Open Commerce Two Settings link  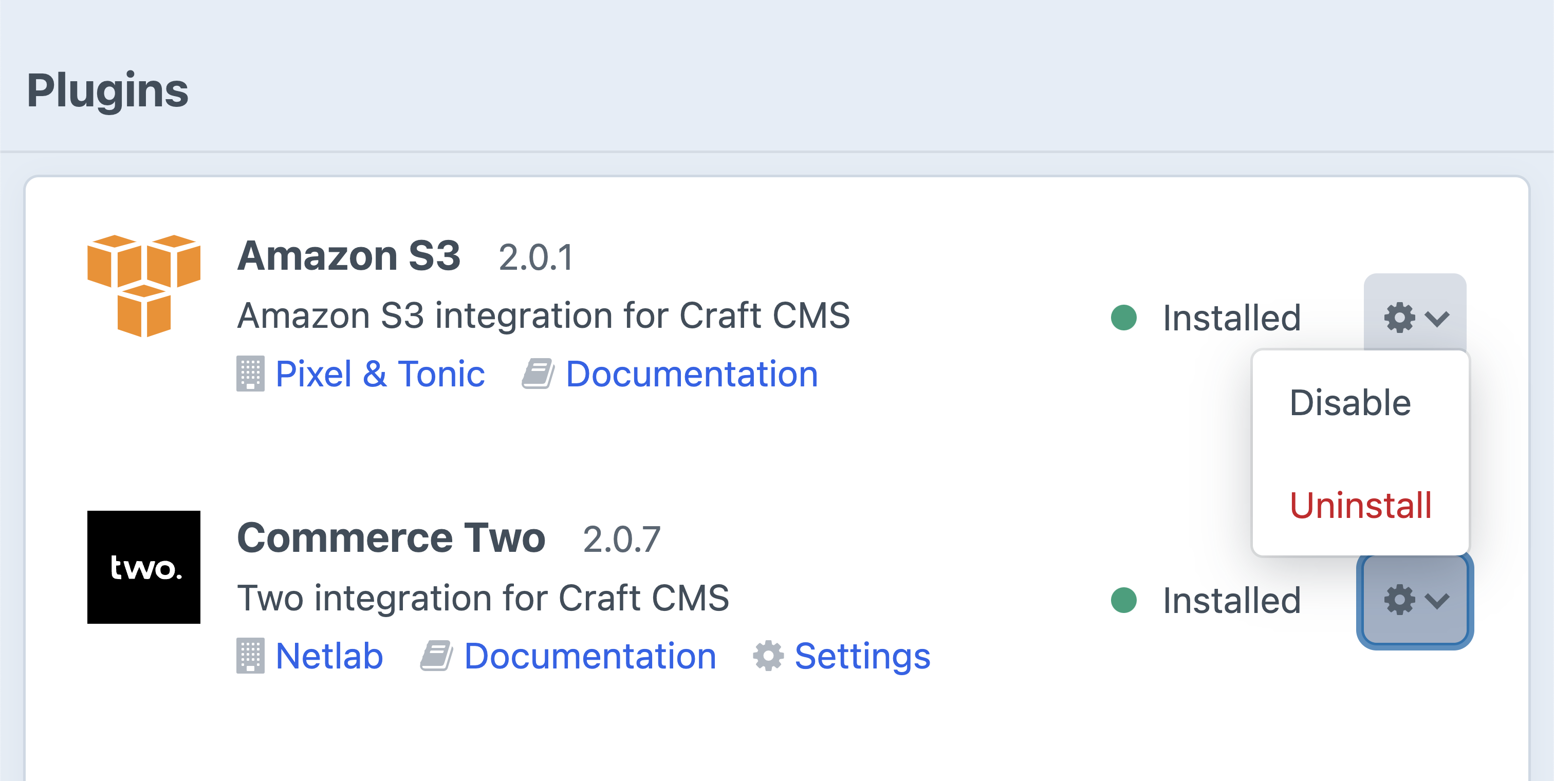pyautogui.click(x=862, y=656)
